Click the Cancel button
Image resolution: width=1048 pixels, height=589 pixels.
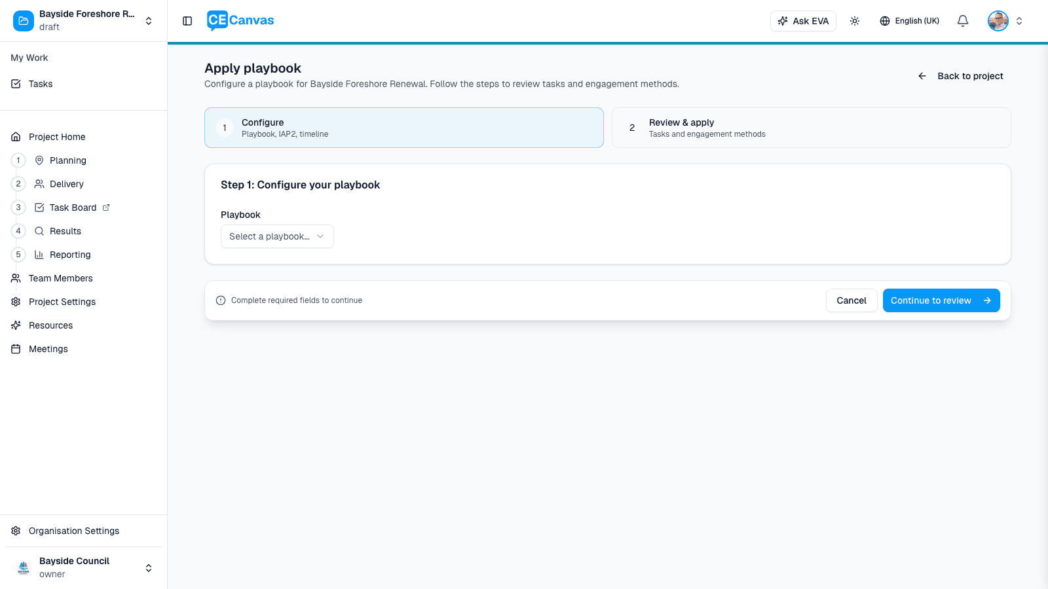pyautogui.click(x=851, y=300)
